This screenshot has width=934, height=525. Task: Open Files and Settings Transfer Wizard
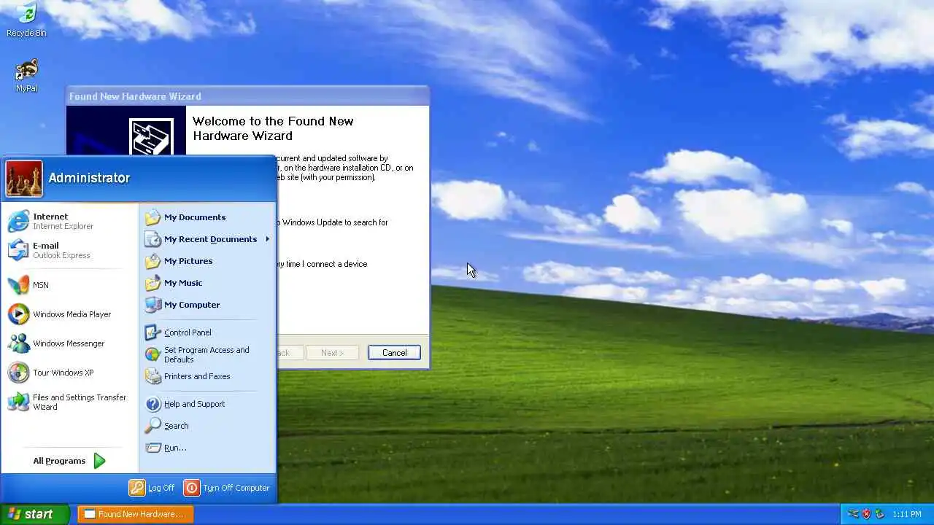(x=69, y=402)
